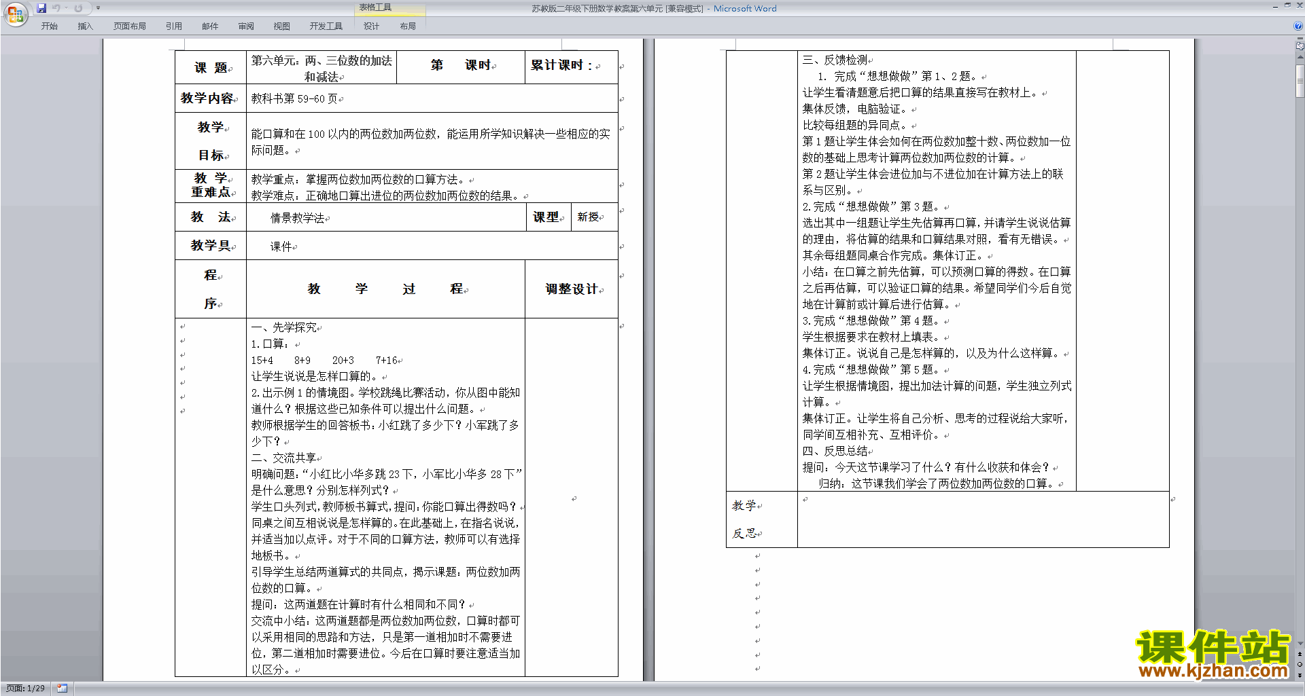Click the 调整设计 column header
Viewport: 1305px width, 696px height.
click(x=572, y=289)
